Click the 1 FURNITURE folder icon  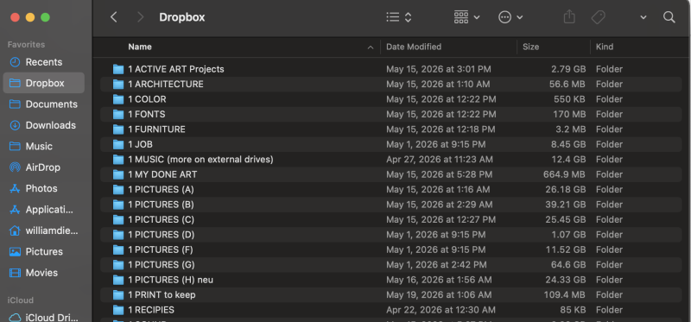tap(118, 129)
